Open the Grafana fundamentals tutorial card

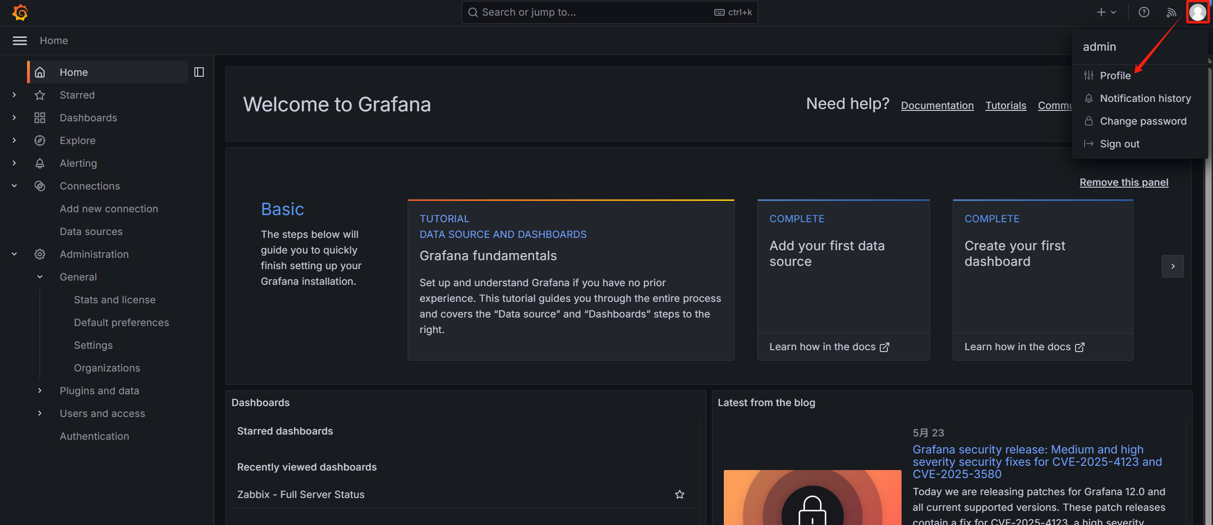571,280
